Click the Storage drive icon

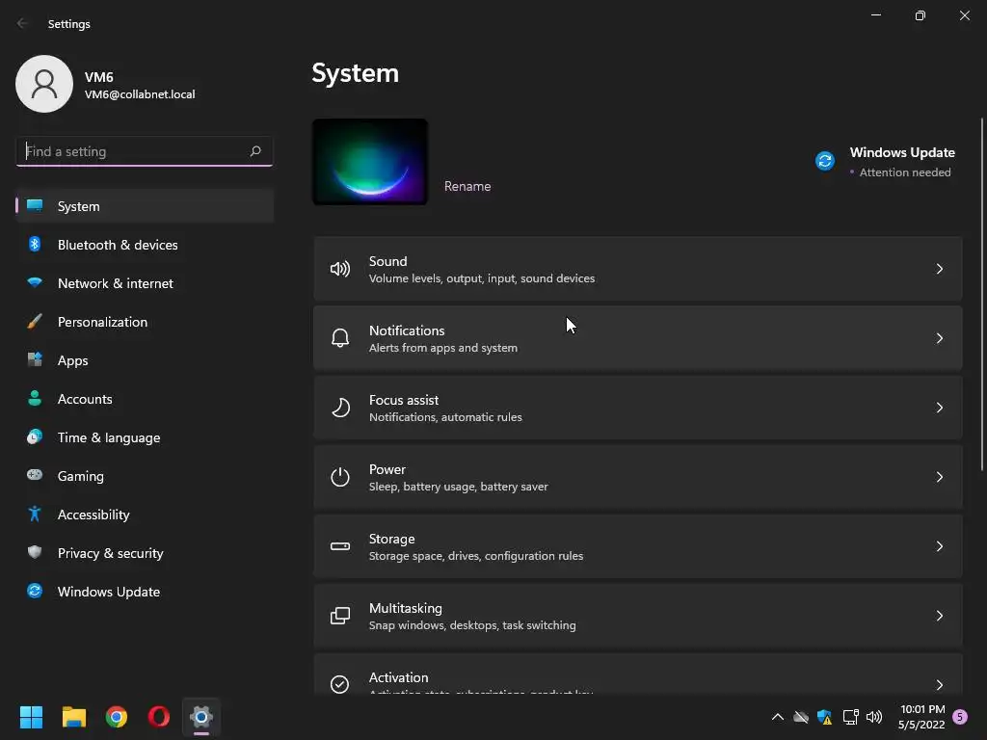click(x=340, y=546)
